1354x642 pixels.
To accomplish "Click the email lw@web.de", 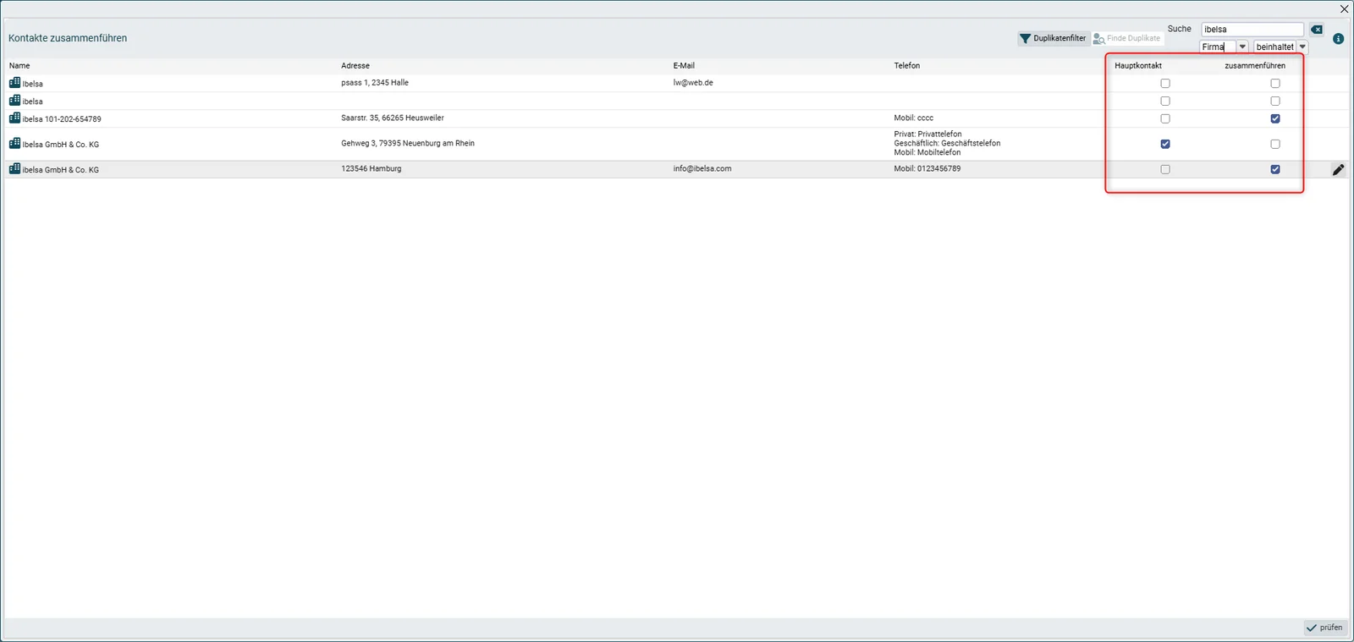I will click(x=693, y=83).
